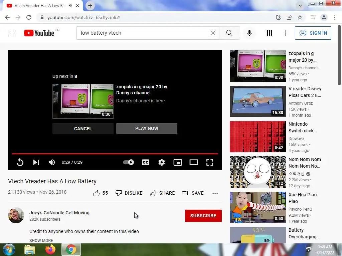
Task: Open the YouTube guide hamburger menu
Action: coord(12,33)
